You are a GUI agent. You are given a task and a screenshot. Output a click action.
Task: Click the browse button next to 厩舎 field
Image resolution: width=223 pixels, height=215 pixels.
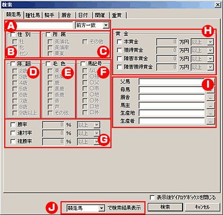tap(210, 97)
